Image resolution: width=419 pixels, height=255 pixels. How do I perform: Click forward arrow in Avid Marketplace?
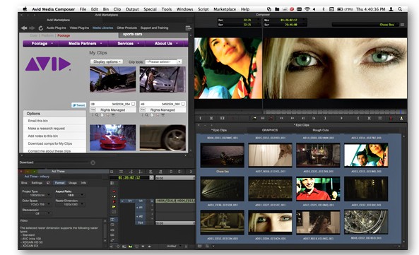click(32, 28)
